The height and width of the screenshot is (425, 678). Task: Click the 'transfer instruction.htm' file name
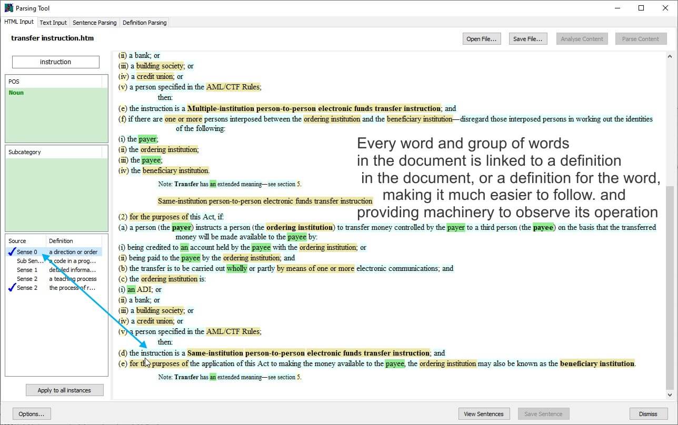(53, 38)
